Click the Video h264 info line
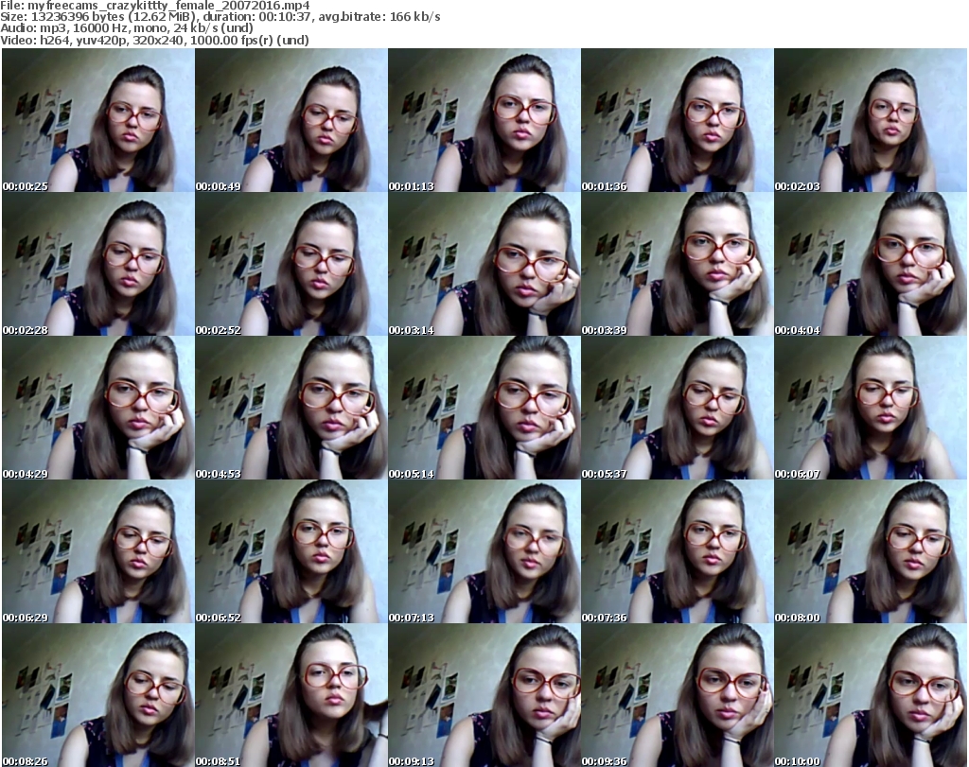The width and height of the screenshot is (969, 767). (154, 40)
